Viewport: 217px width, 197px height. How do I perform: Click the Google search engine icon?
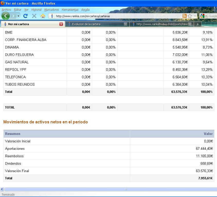click(x=202, y=16)
